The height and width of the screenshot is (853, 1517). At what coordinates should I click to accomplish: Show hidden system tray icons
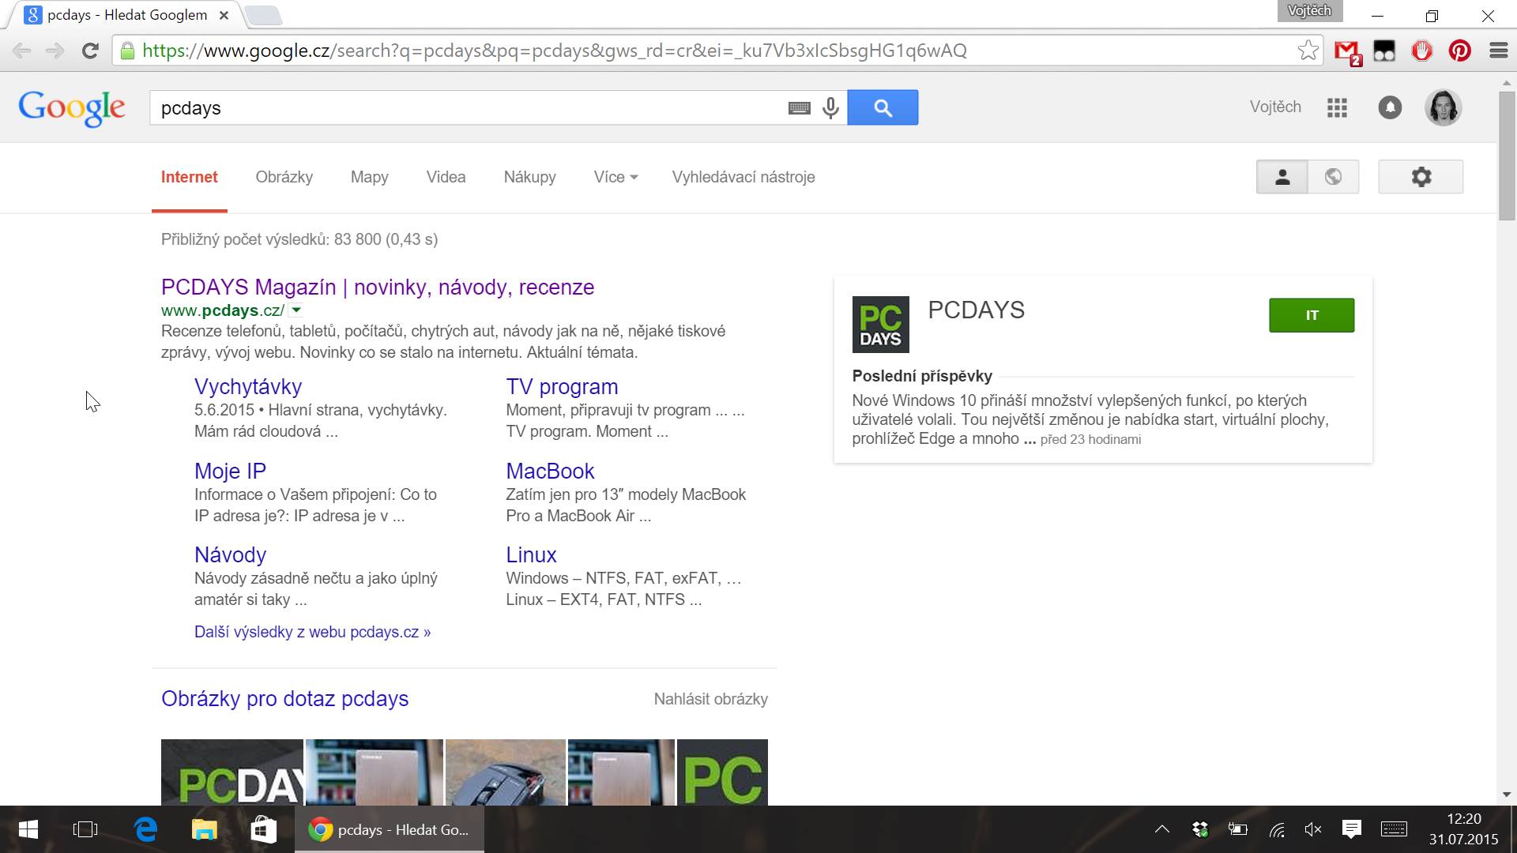[x=1161, y=829]
